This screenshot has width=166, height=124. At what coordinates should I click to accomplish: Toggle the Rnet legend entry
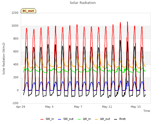[x=120, y=119]
